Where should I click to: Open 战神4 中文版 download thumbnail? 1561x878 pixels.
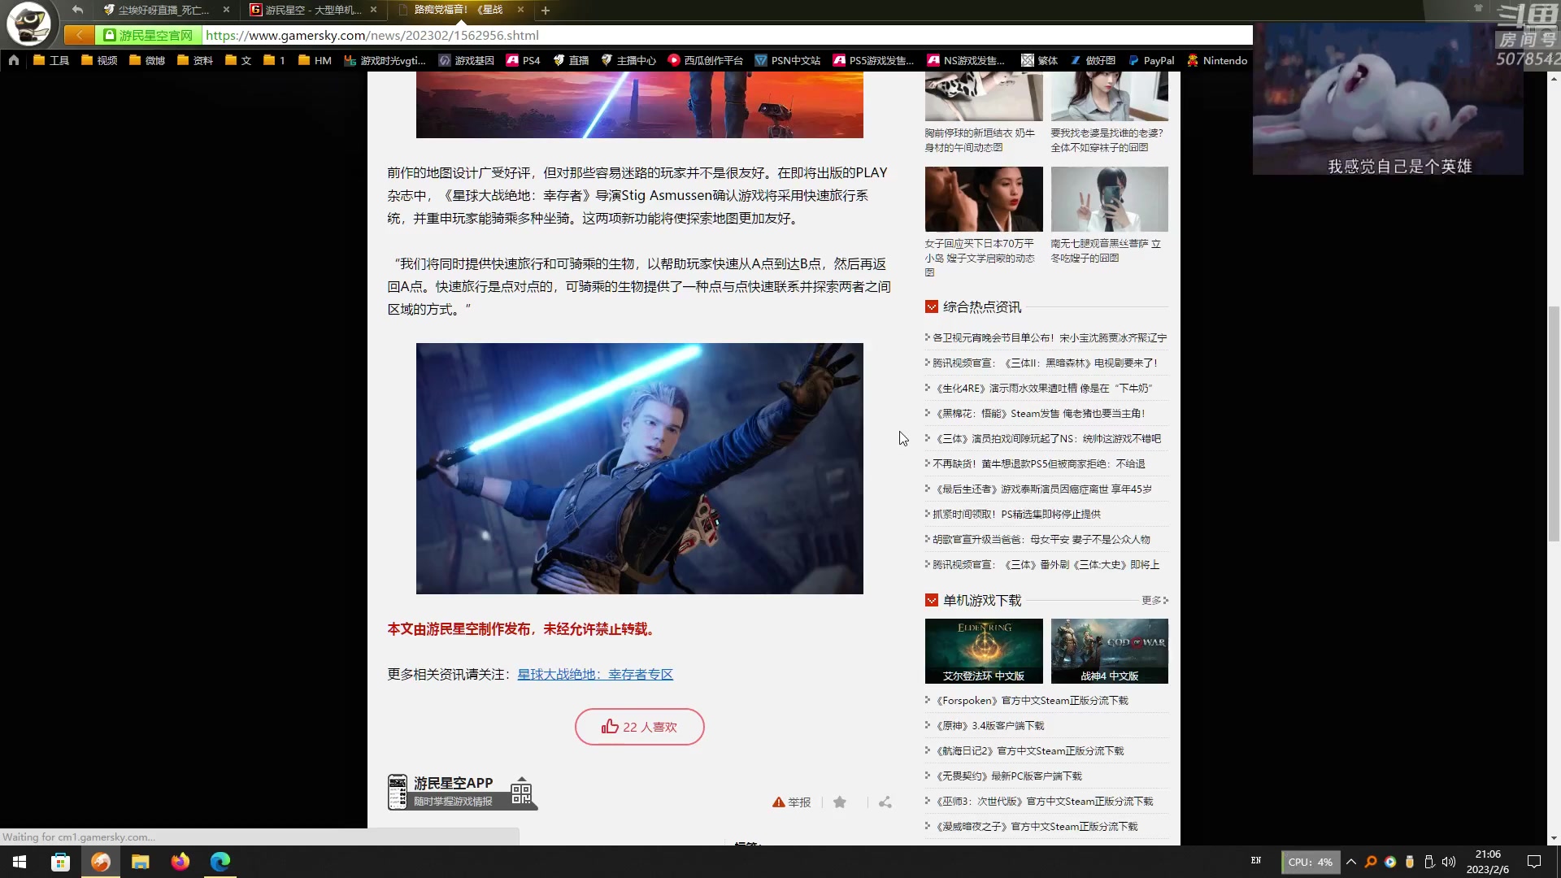coord(1109,651)
